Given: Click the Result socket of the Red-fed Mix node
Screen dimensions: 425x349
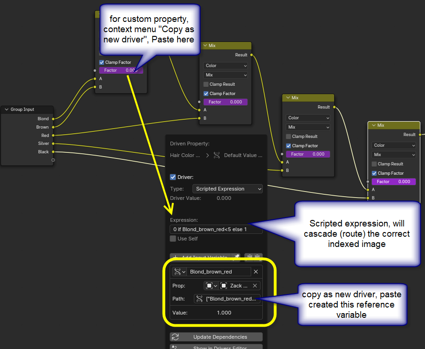Looking at the screenshot, I should [x=252, y=55].
